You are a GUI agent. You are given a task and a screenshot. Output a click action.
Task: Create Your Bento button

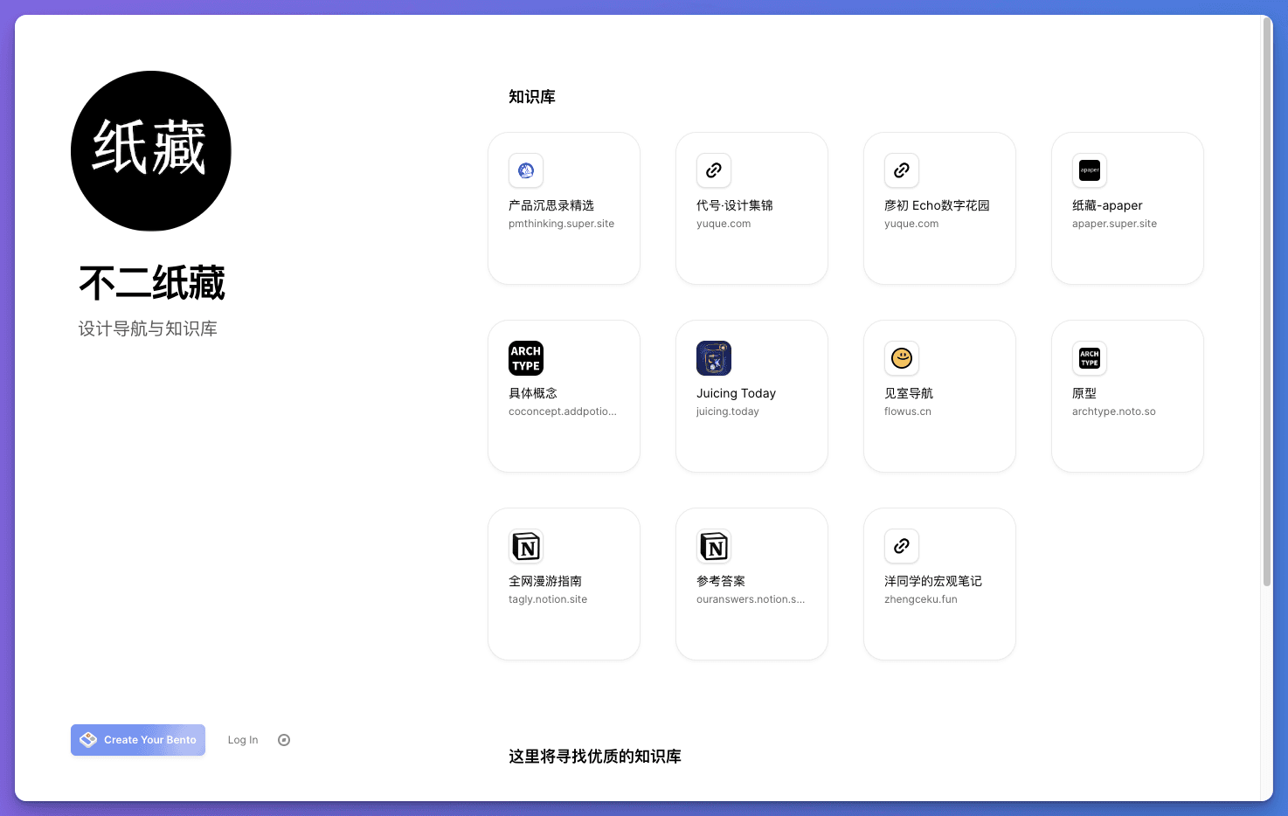click(x=138, y=740)
